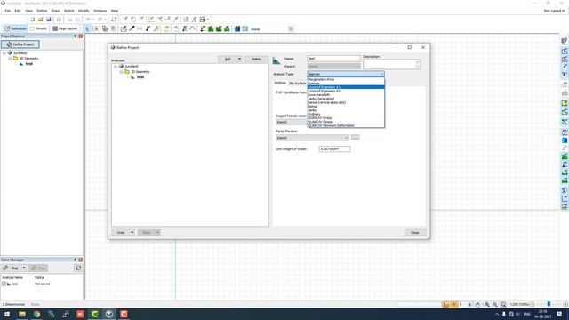This screenshot has width=569, height=320.
Task: Open the View menu
Action: coord(28,11)
